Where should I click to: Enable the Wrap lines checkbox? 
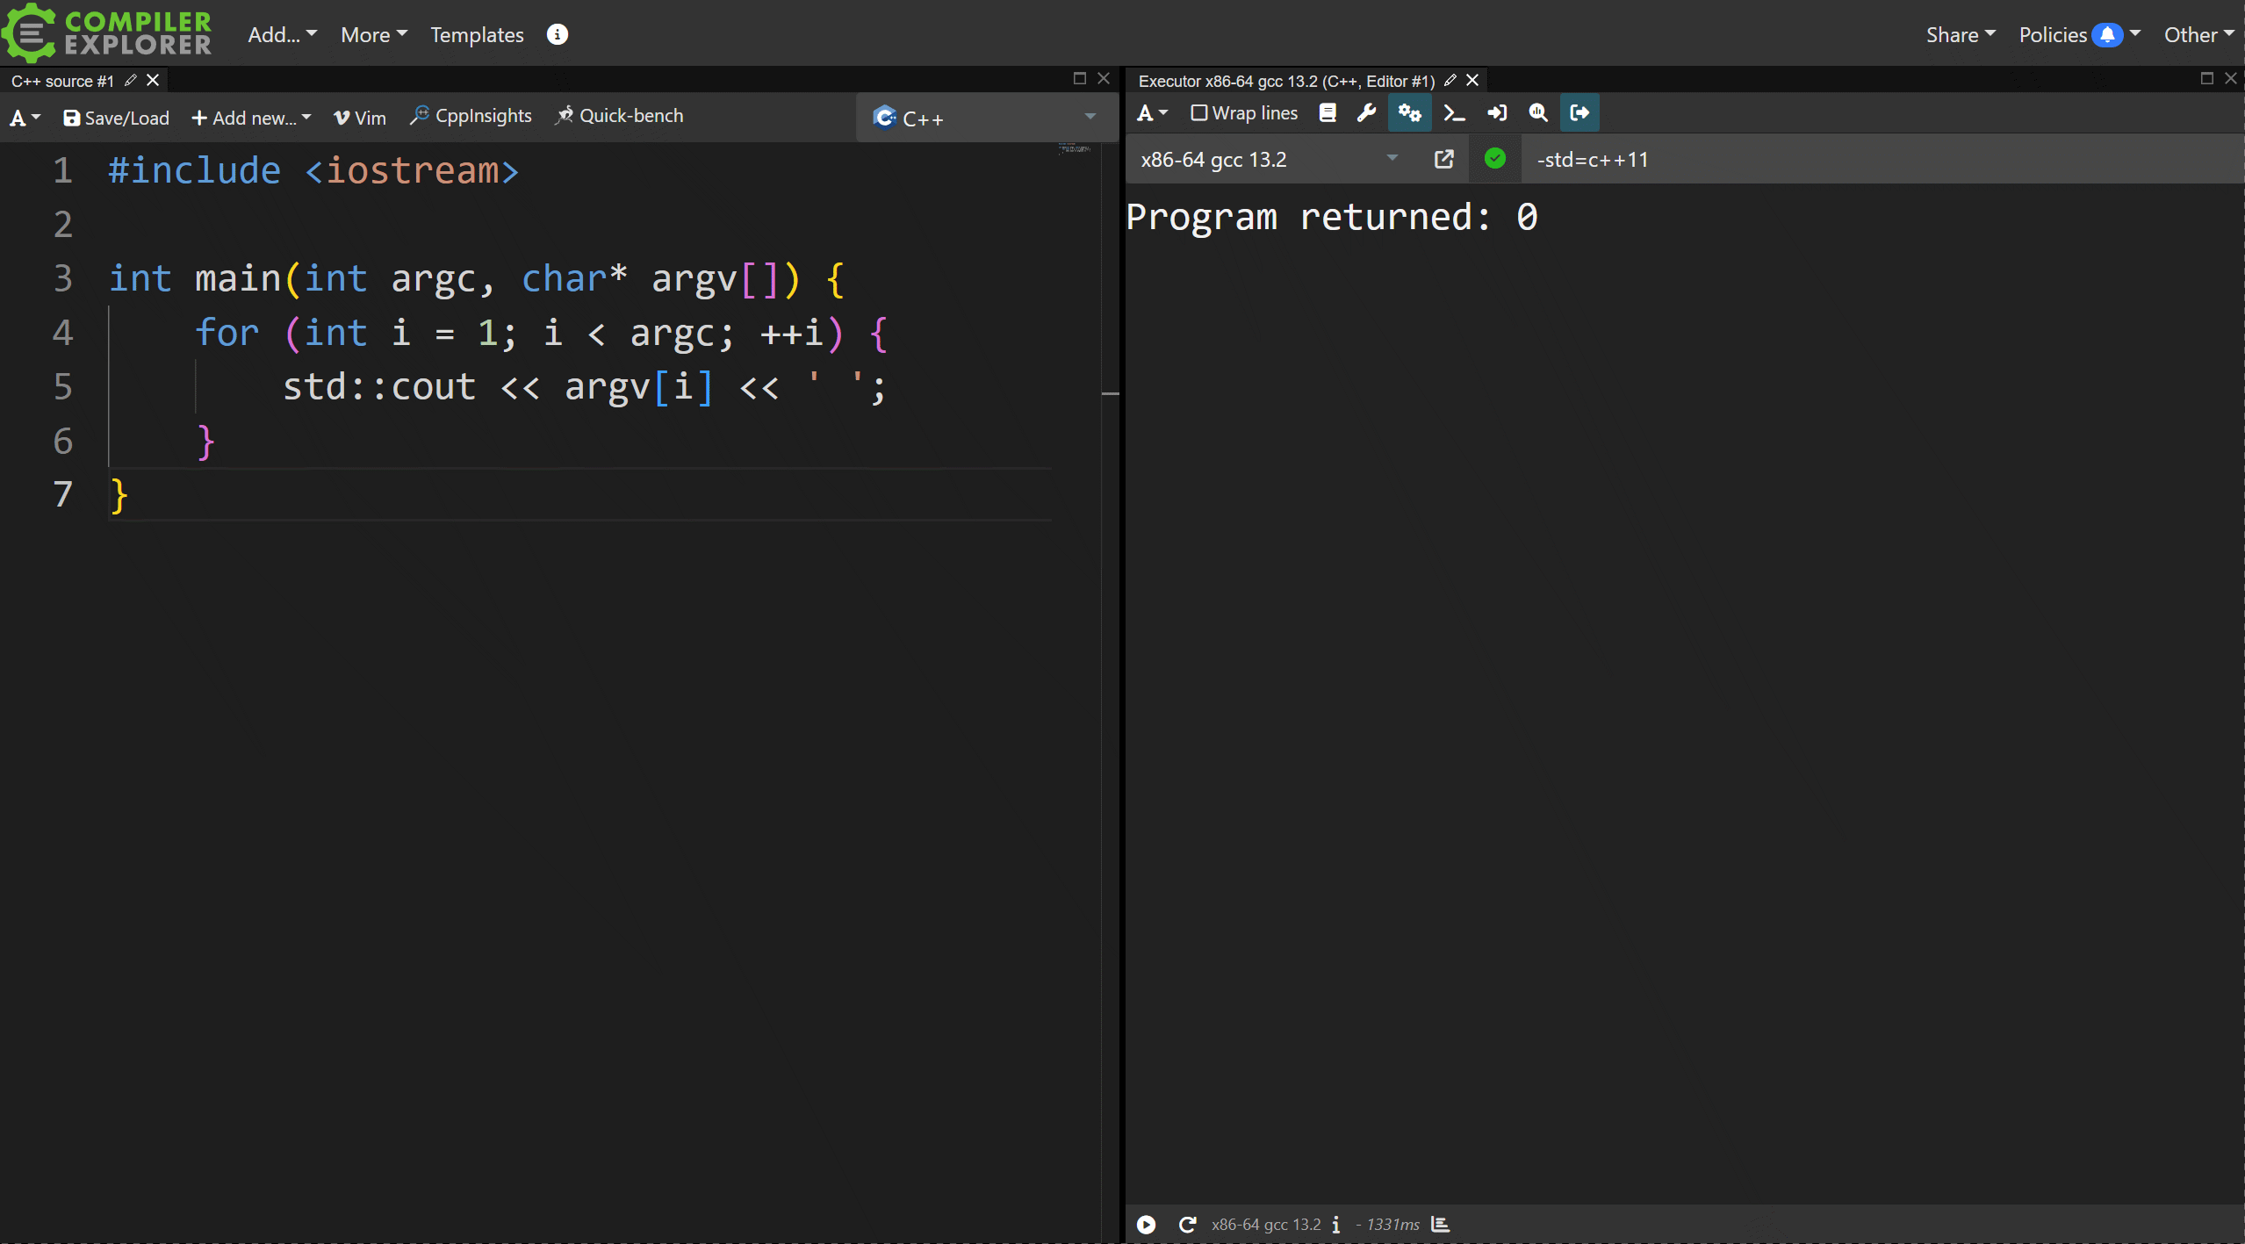pyautogui.click(x=1198, y=113)
